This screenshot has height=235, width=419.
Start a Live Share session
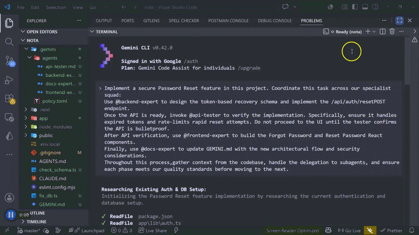(x=152, y=230)
